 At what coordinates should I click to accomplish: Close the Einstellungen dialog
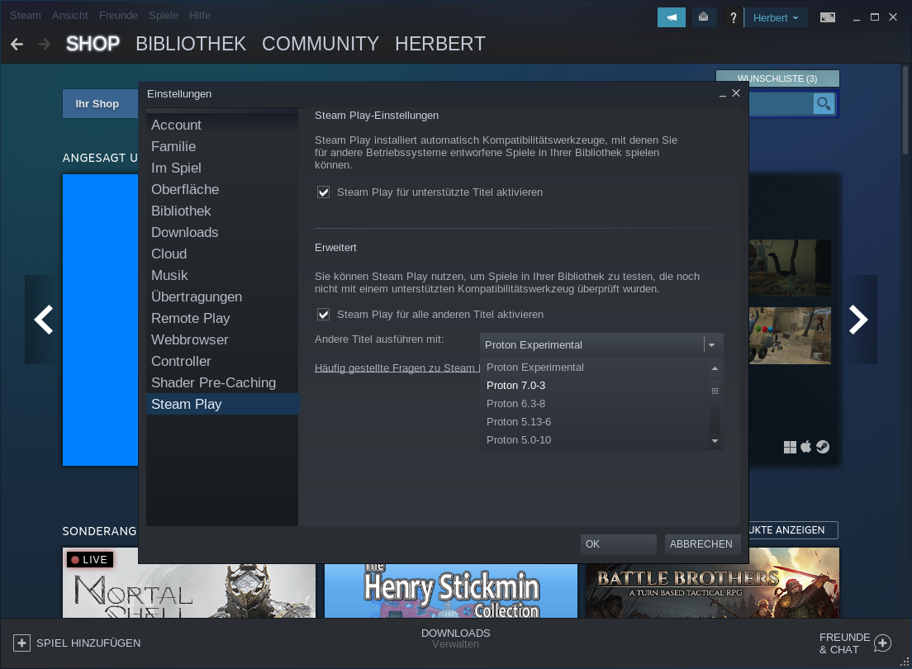736,93
